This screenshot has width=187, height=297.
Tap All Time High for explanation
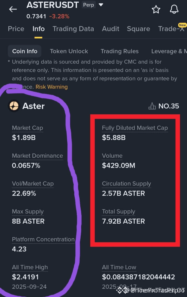pos(30,267)
